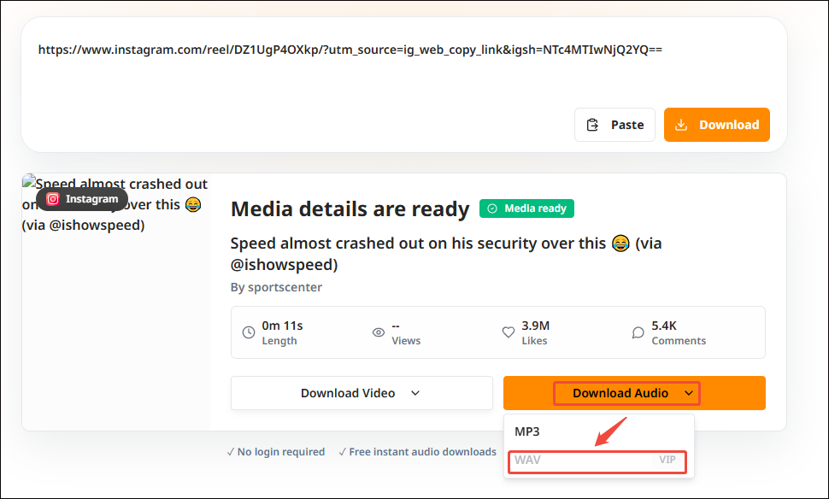This screenshot has height=499, width=829.
Task: Click the broken video thumbnail image
Action: point(115,302)
